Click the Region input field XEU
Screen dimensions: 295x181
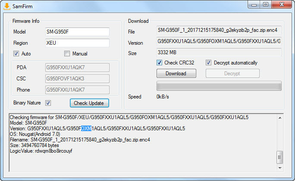pos(77,43)
